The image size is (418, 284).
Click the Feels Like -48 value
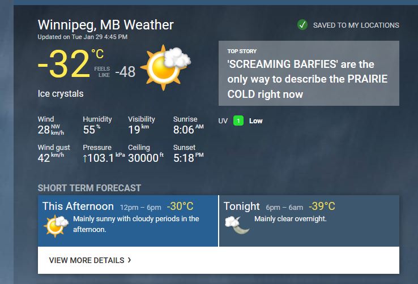coord(125,72)
